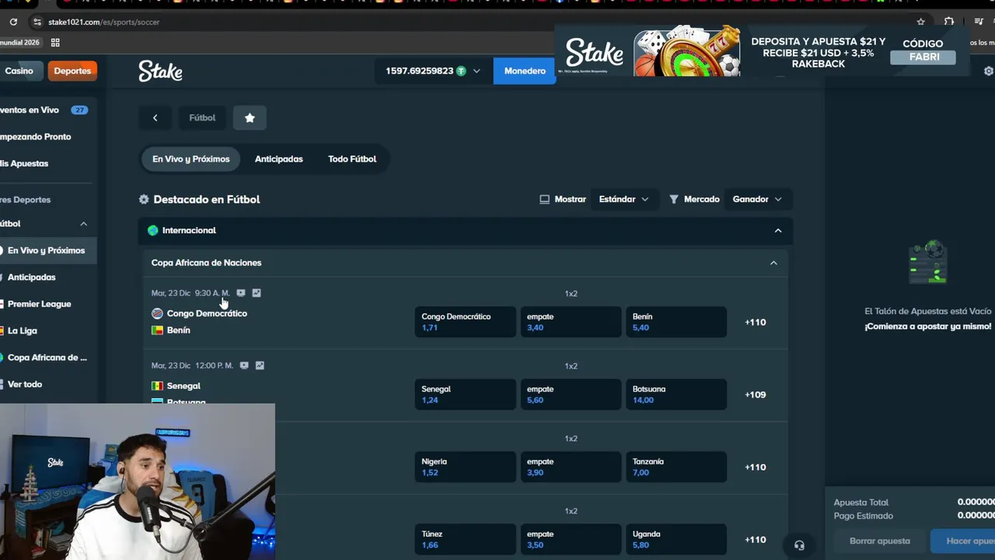Click the Mercado filter funnel icon

pyautogui.click(x=674, y=199)
